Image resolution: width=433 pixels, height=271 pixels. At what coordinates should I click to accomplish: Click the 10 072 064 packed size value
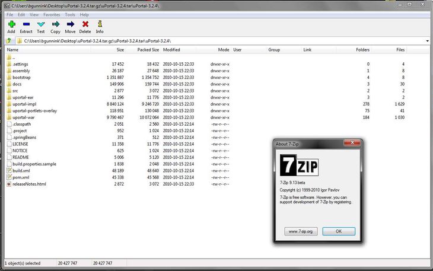149,117
